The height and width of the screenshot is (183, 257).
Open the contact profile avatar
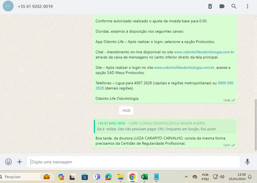(x=8, y=6)
